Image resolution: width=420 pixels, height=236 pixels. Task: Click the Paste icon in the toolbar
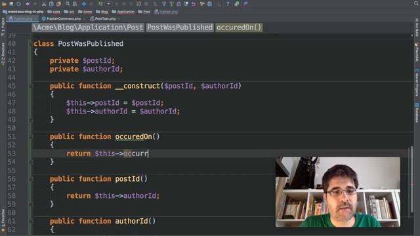58,4
